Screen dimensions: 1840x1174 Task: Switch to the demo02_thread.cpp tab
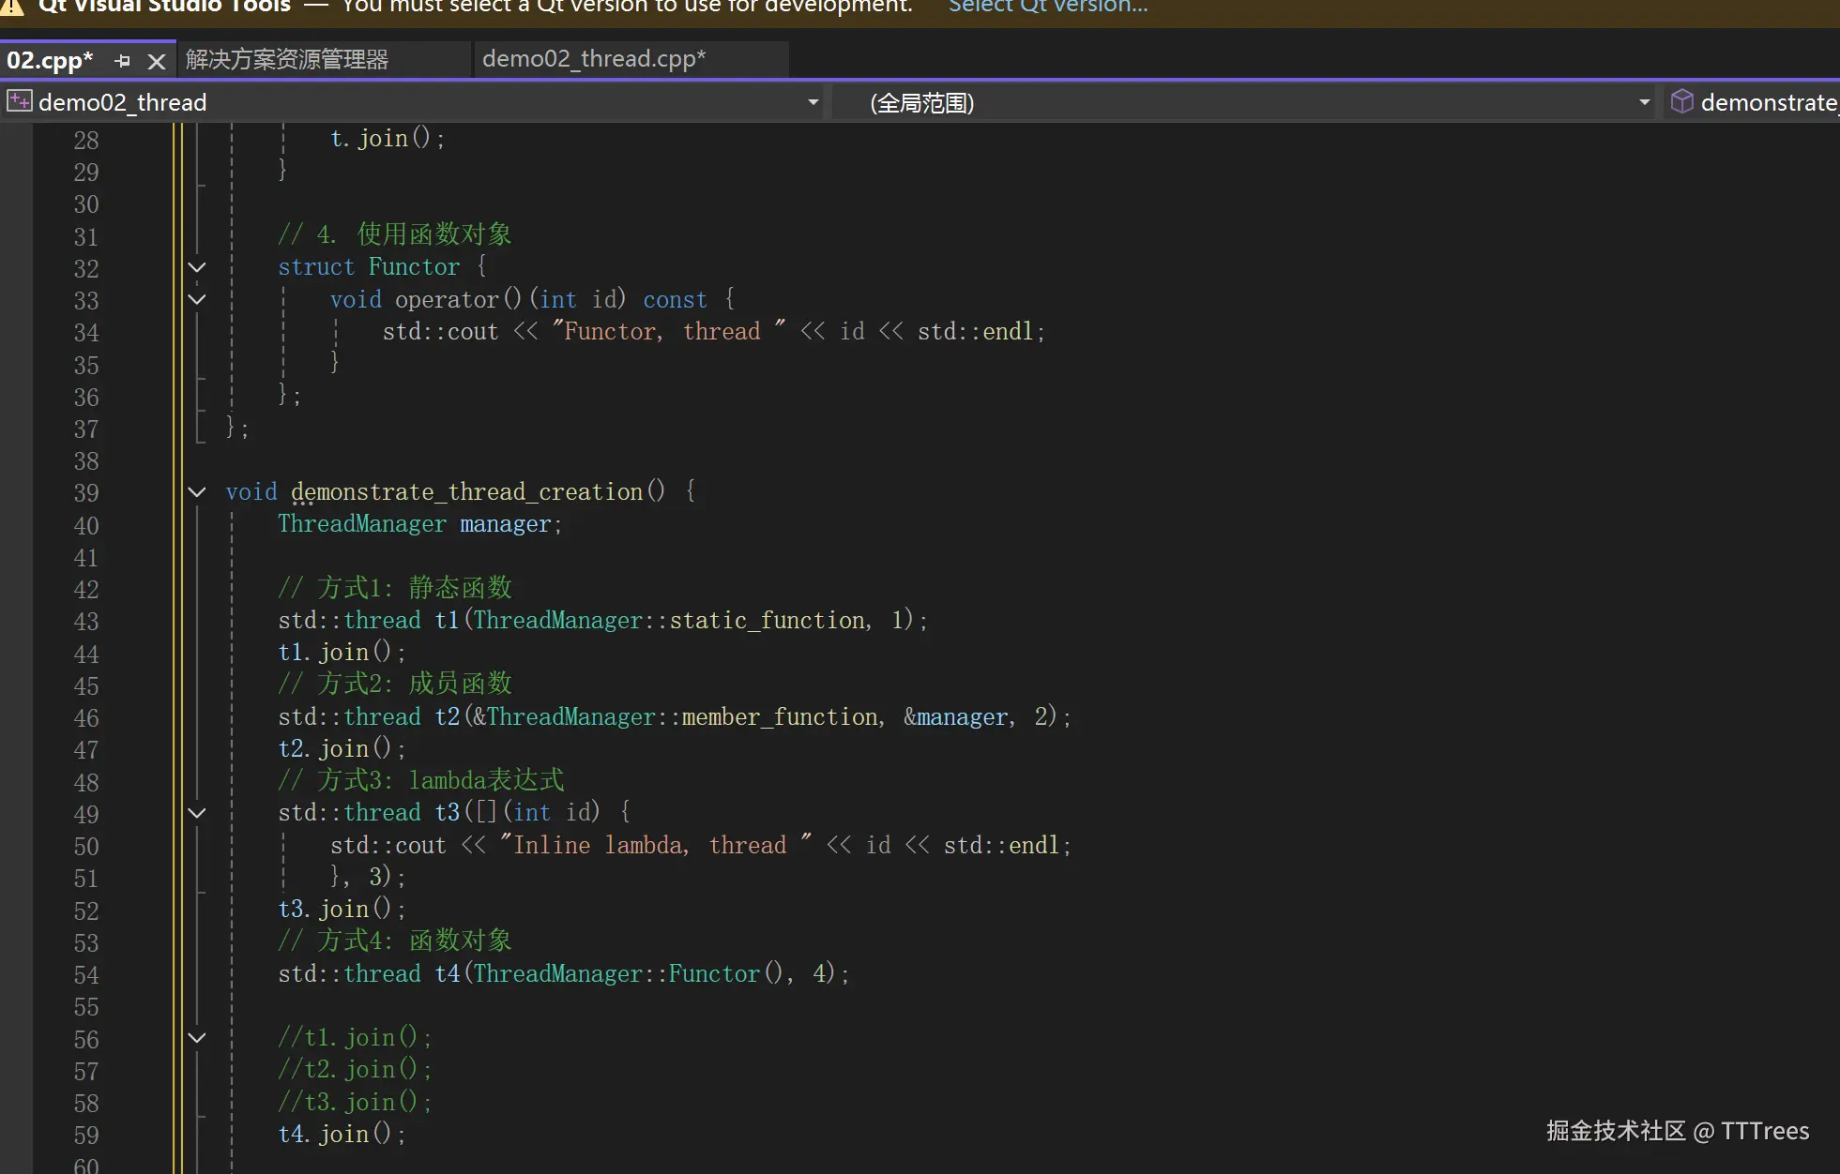click(593, 59)
